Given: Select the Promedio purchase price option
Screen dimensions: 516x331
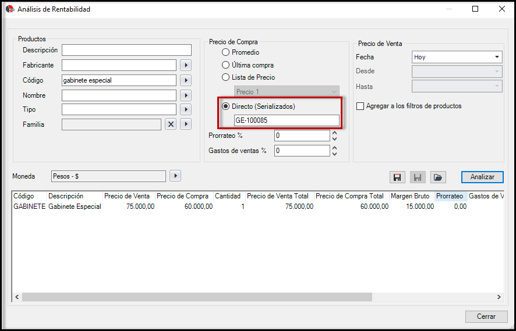Looking at the screenshot, I should tap(225, 52).
